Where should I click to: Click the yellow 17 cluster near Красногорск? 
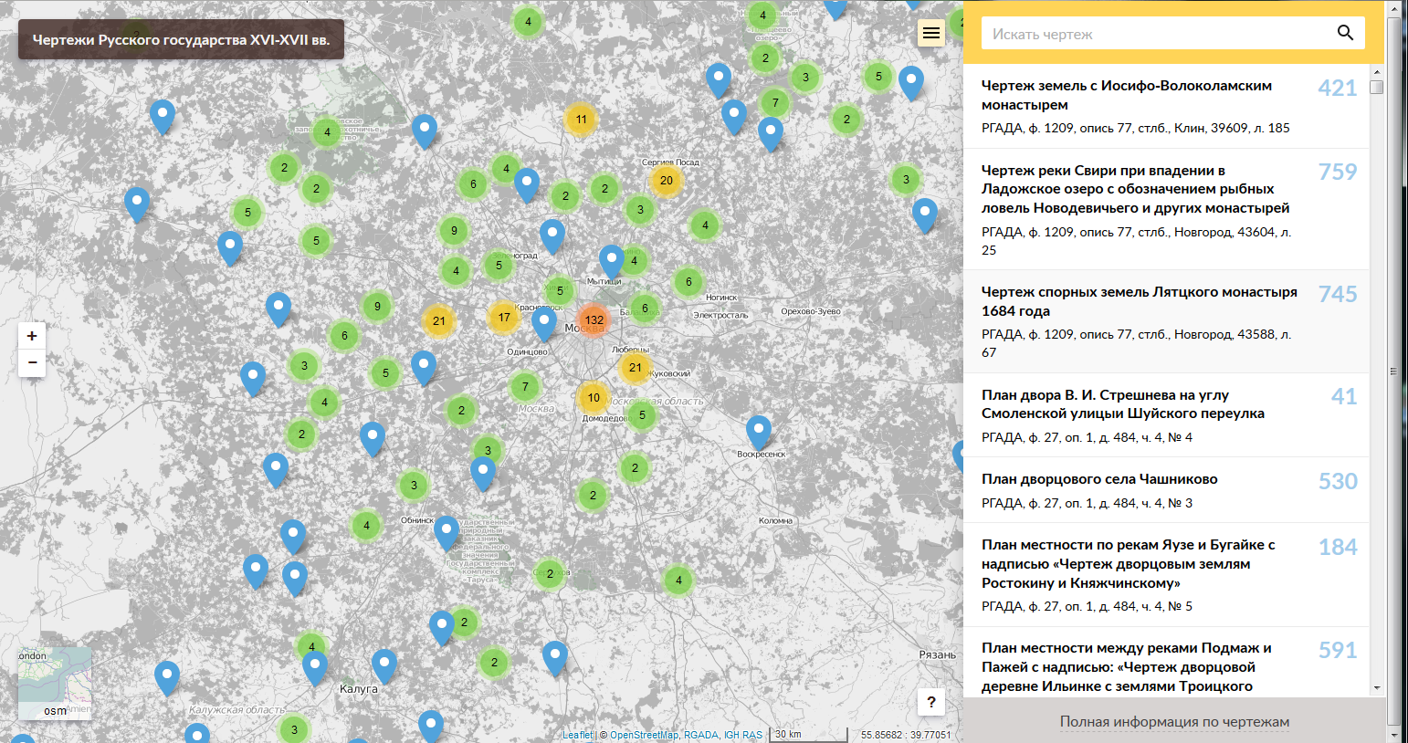[x=504, y=317]
